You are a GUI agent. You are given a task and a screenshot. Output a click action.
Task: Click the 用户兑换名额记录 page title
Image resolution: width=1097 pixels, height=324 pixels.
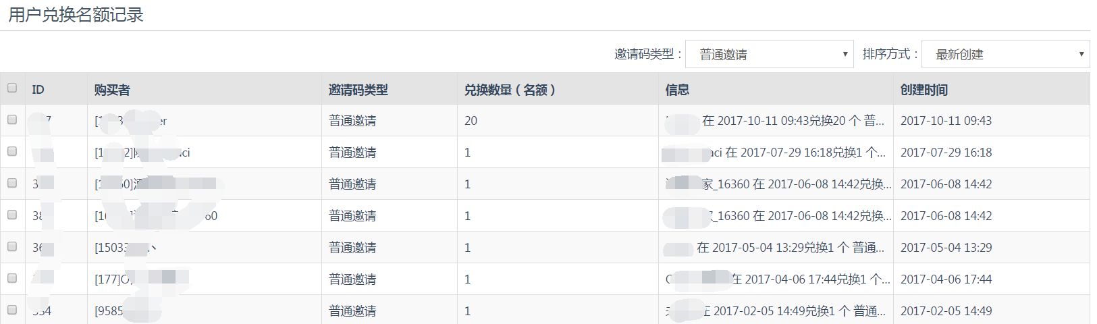(x=76, y=15)
